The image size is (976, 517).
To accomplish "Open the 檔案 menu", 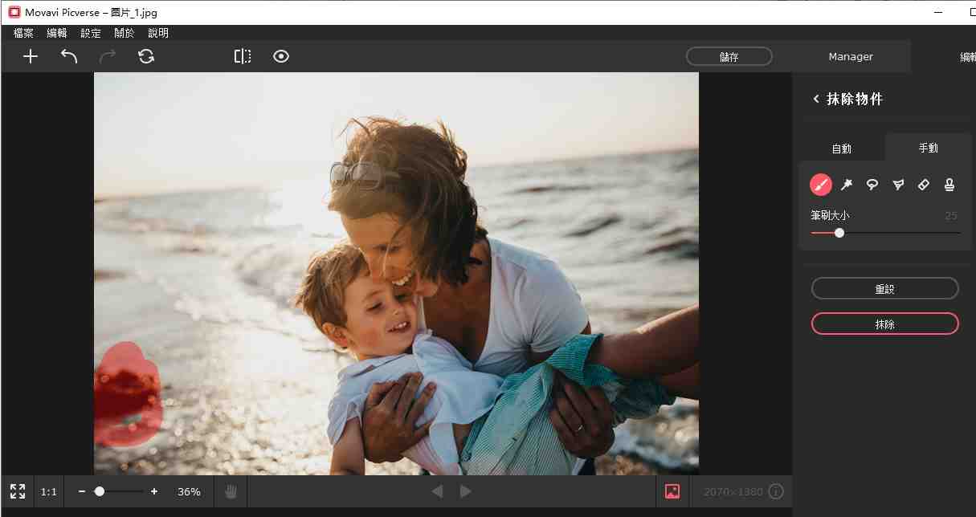I will pyautogui.click(x=22, y=33).
